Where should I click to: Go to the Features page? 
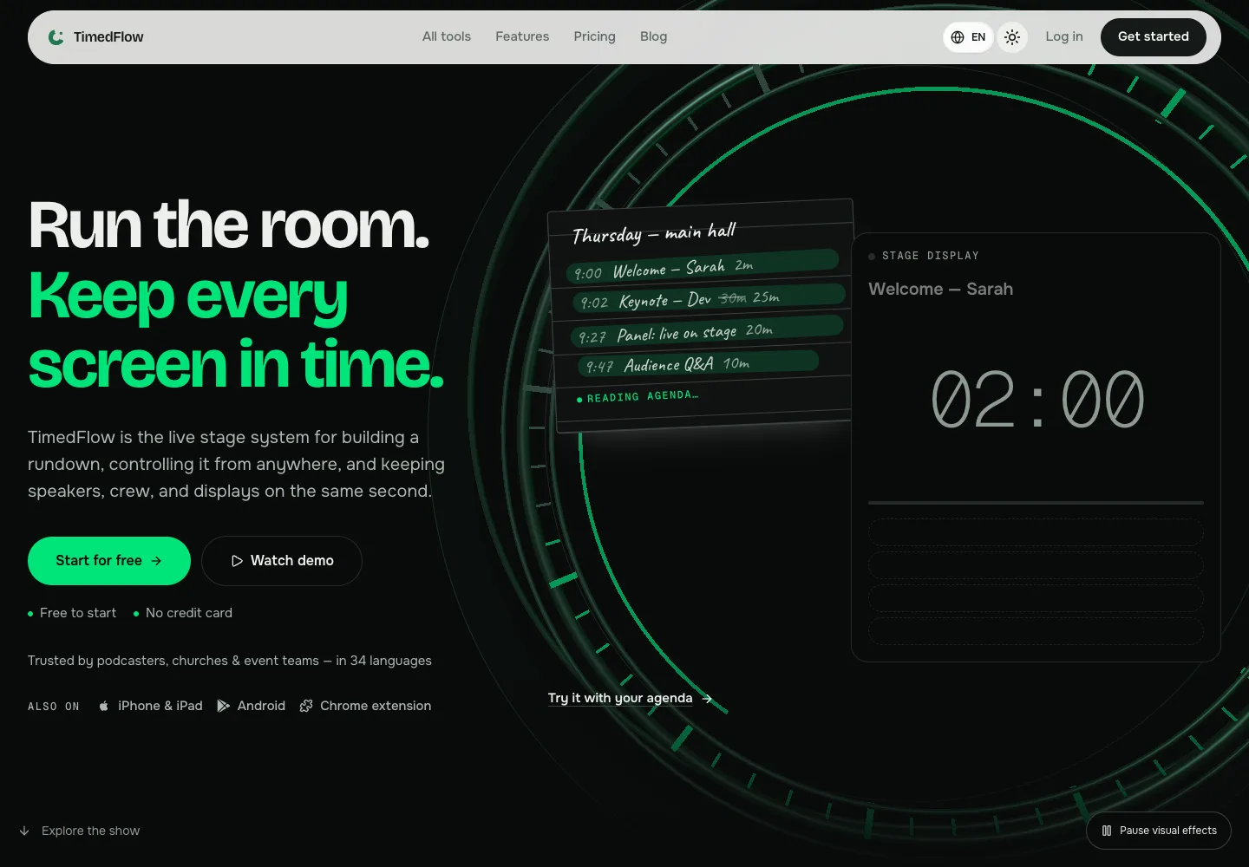point(522,36)
